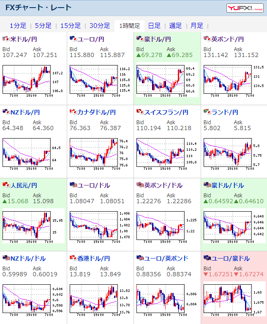Click the flag icon beside ユーロ/円

coord(73,38)
